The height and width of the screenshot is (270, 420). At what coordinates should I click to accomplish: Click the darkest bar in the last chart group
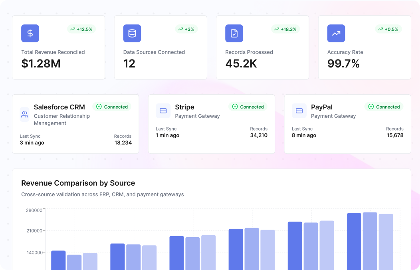click(354, 242)
